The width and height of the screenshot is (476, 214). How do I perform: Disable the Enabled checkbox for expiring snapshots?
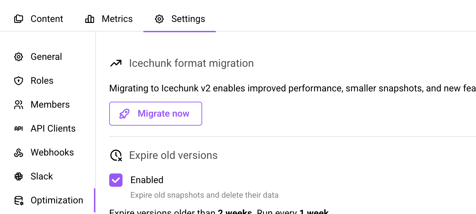[116, 180]
